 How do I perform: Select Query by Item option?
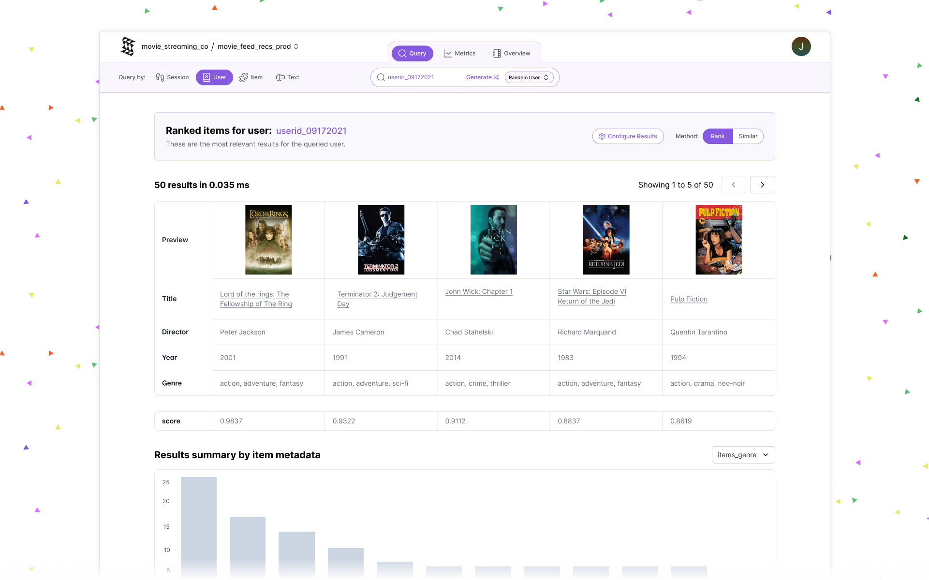tap(251, 77)
